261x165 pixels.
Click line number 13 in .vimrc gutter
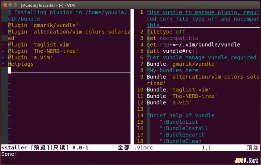coord(140,109)
